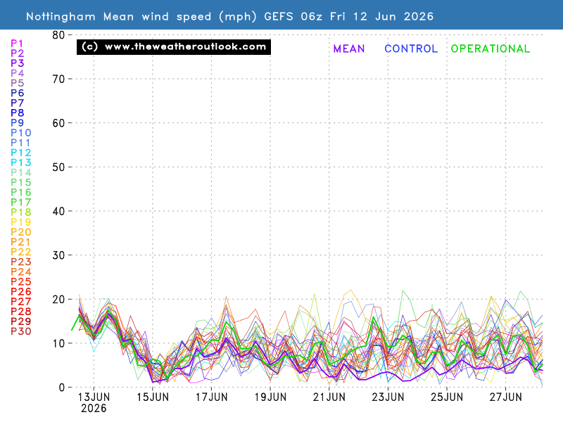Click the CONTROL legend label
This screenshot has height=422, width=563.
(x=411, y=49)
